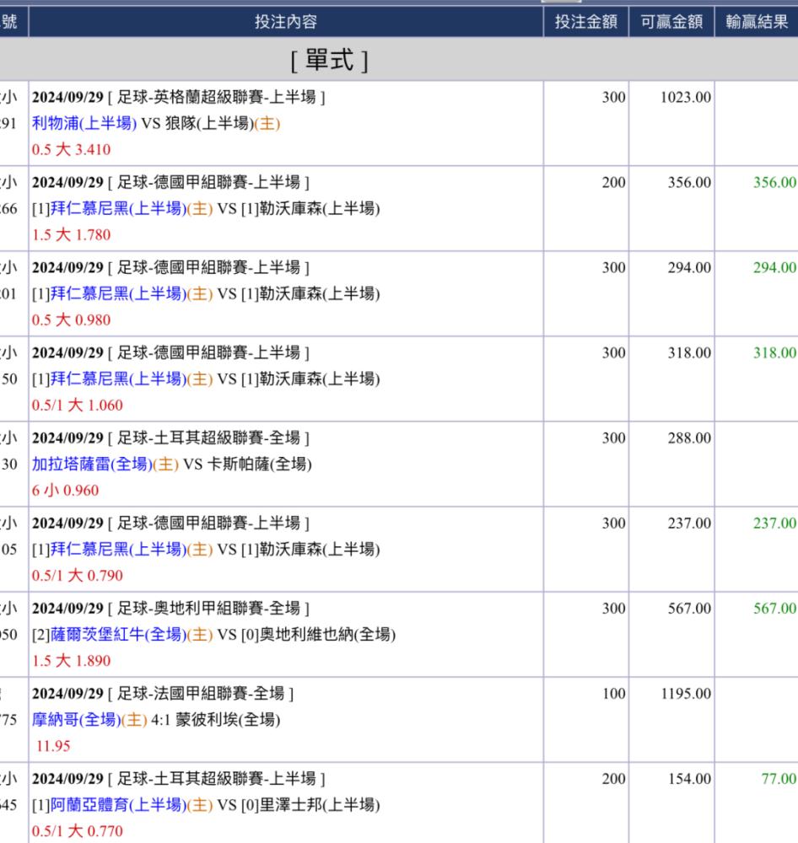This screenshot has width=798, height=843.
Task: Click the 加拉塔薩雷(全場) team link
Action: click(x=92, y=464)
